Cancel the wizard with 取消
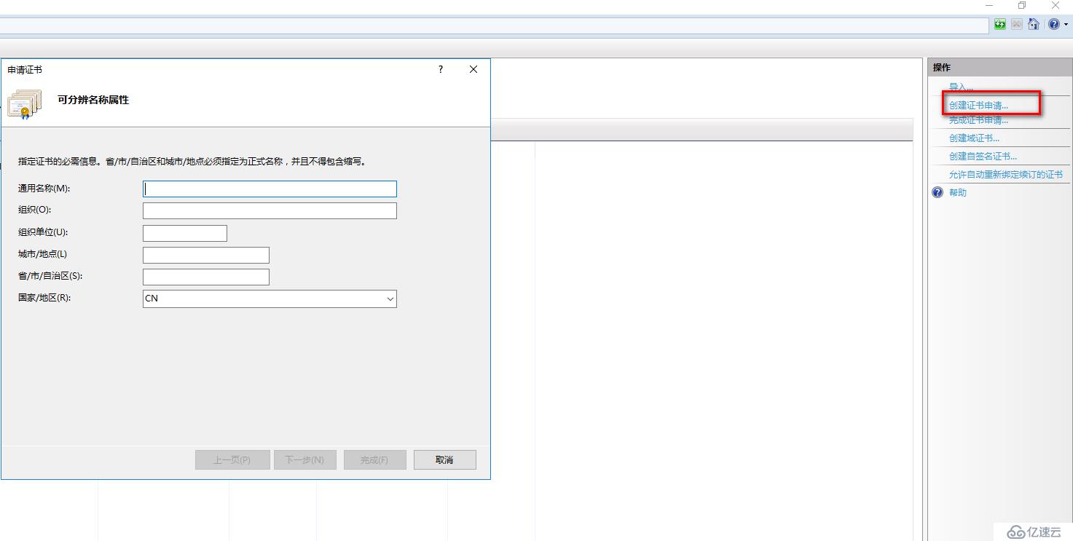Image resolution: width=1073 pixels, height=541 pixels. click(444, 459)
